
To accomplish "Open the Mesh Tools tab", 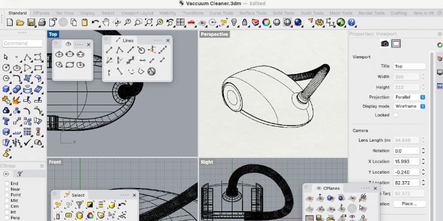I will [341, 13].
